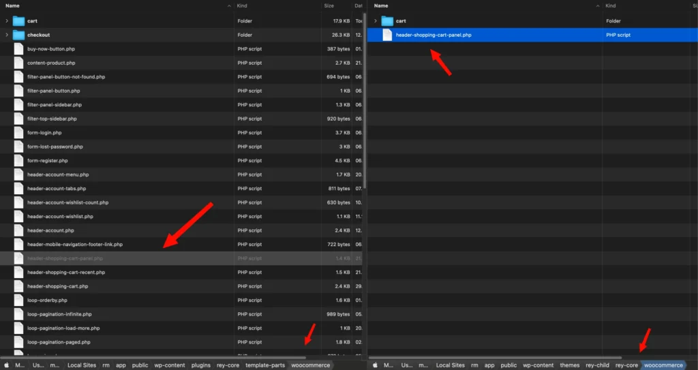Screen dimensions: 698x370
Task: Select the buy-now-button.php file icon
Action: (18, 49)
